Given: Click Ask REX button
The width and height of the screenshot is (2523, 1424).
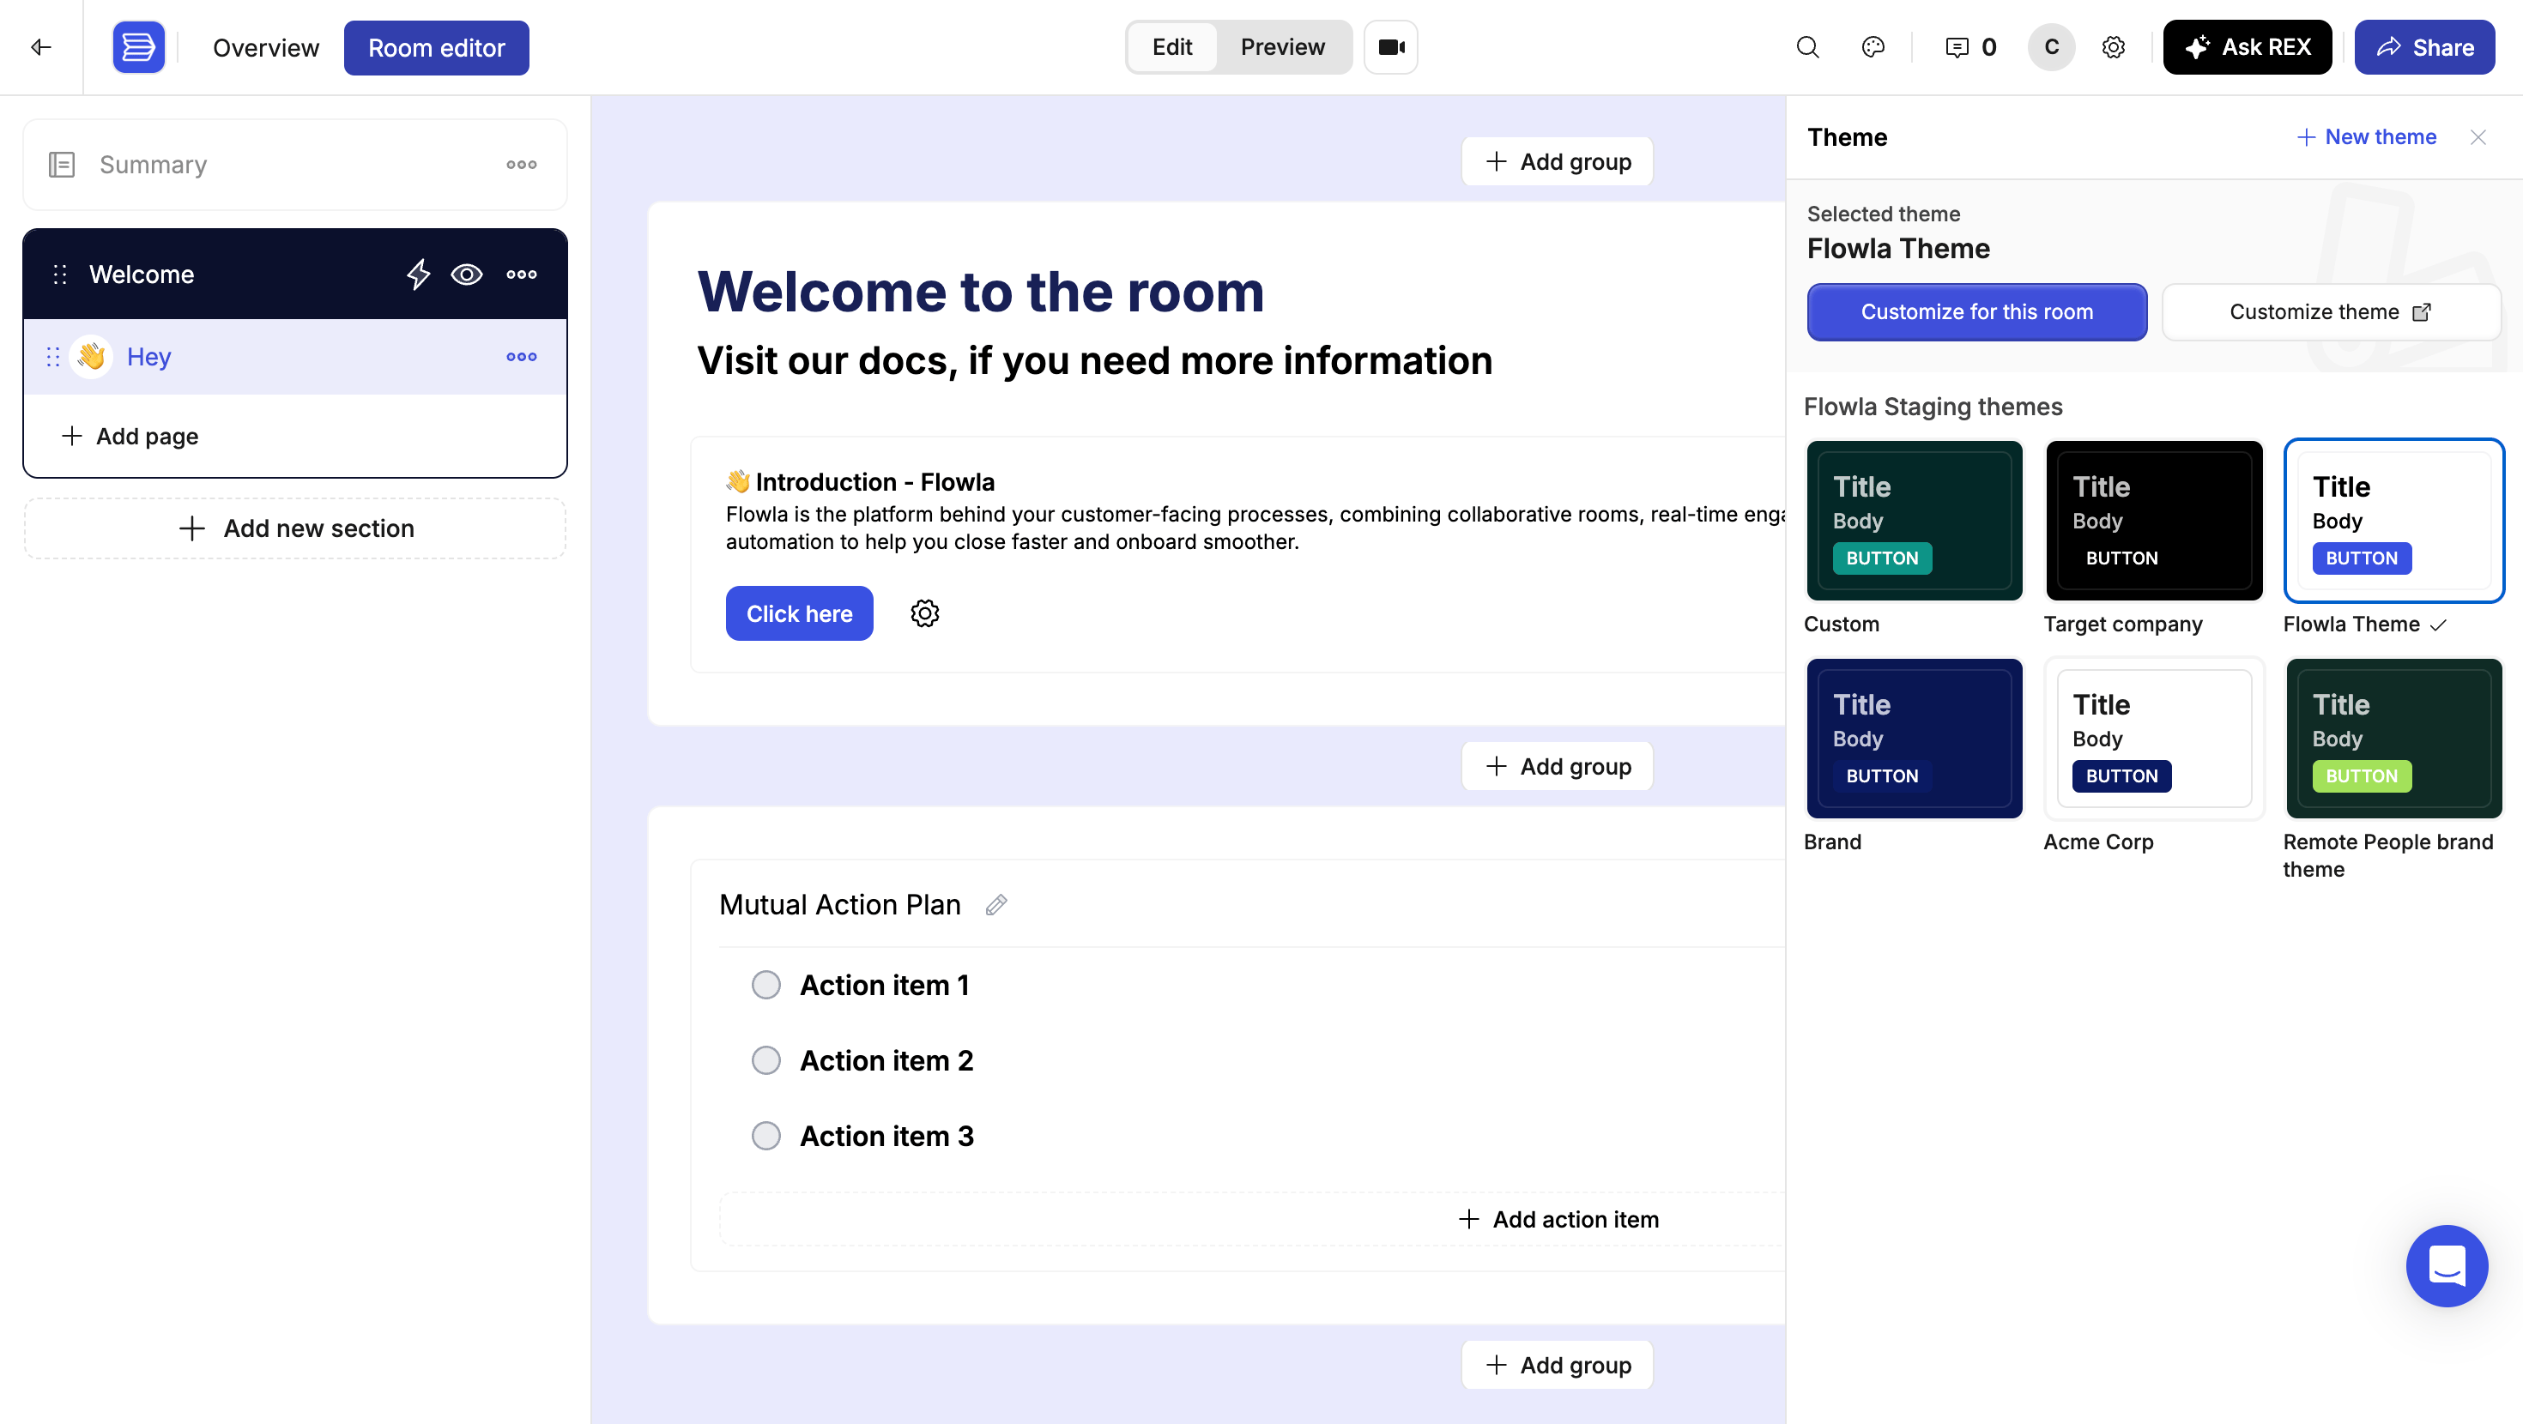Looking at the screenshot, I should coord(2247,47).
